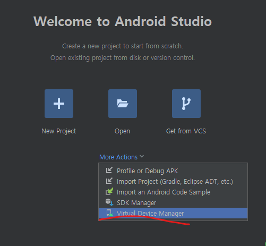266x246 pixels.
Task: Click the Import Project arrow icon
Action: point(109,181)
